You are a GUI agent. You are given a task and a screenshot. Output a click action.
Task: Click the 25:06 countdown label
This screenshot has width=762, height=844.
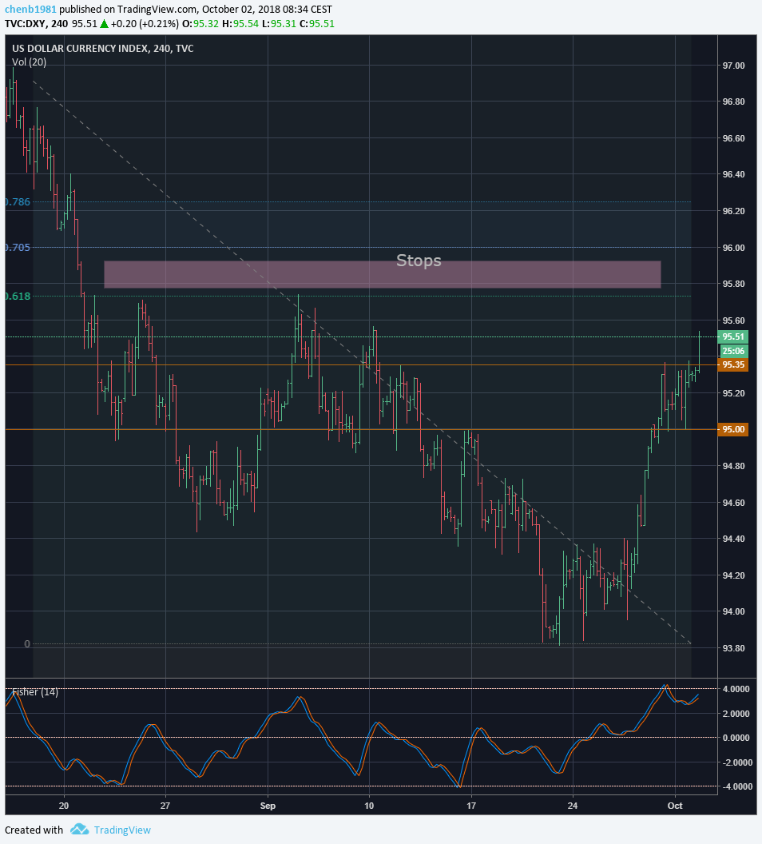click(x=733, y=351)
